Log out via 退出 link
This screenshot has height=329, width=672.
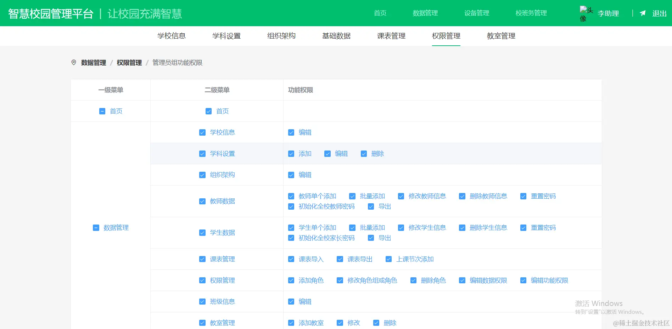[659, 13]
